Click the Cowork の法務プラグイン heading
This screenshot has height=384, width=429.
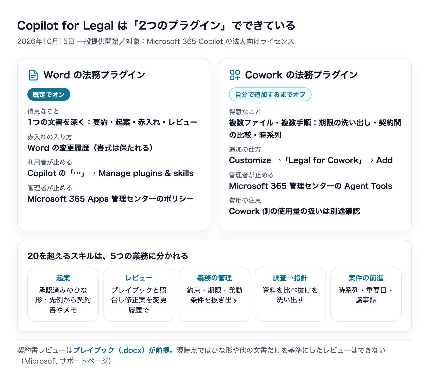[301, 75]
